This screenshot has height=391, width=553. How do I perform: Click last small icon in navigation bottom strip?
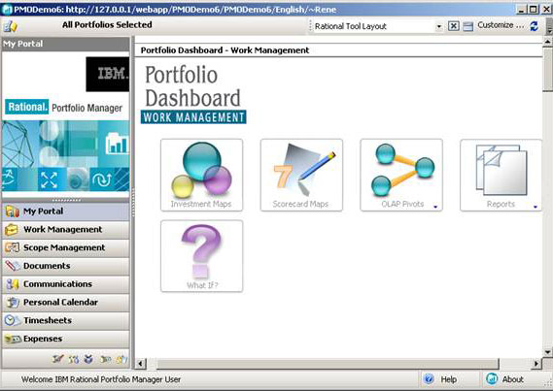click(121, 359)
